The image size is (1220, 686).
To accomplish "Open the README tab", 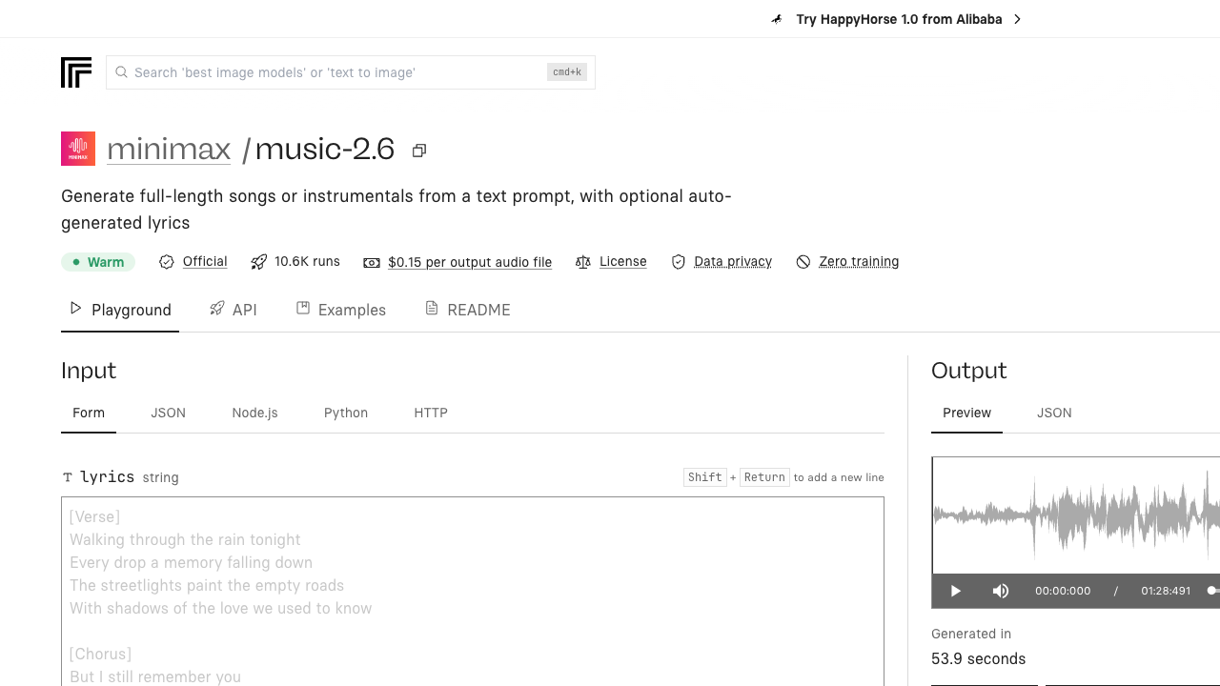I will [468, 310].
